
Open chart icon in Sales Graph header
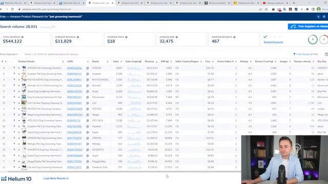[x=140, y=61]
